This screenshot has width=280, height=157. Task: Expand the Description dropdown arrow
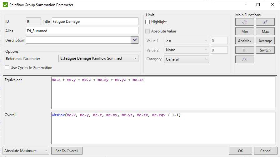point(134,40)
